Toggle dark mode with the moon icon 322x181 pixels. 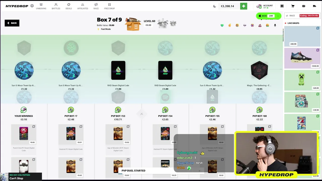coord(215,6)
